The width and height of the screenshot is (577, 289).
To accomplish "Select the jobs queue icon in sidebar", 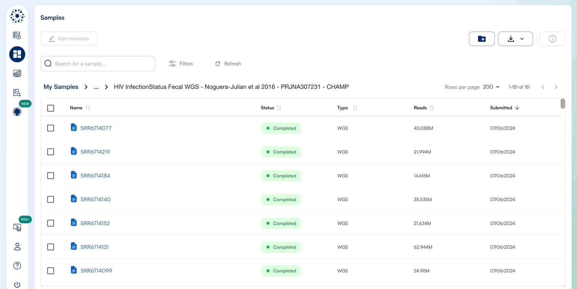I will click(17, 35).
